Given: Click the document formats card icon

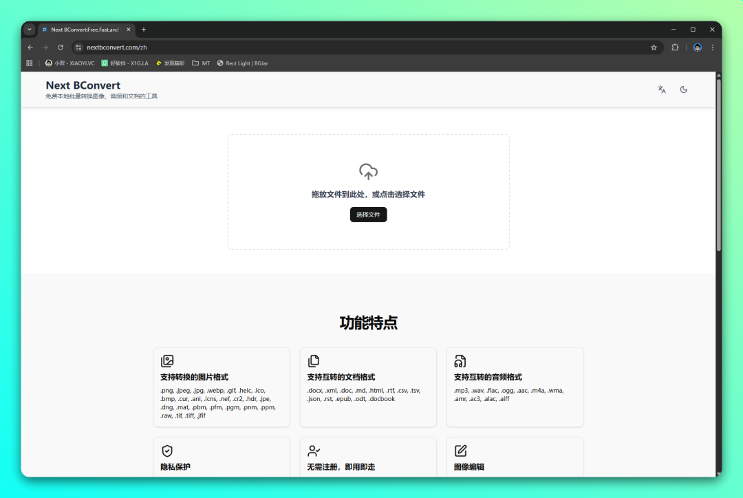Looking at the screenshot, I should (314, 361).
